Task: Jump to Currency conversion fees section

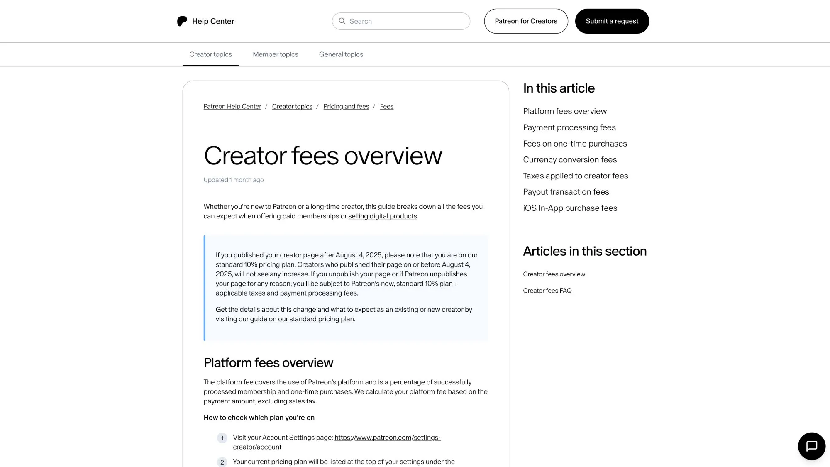Action: [x=570, y=159]
